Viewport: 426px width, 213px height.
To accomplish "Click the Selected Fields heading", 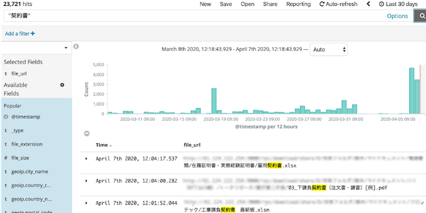I will coord(23,62).
